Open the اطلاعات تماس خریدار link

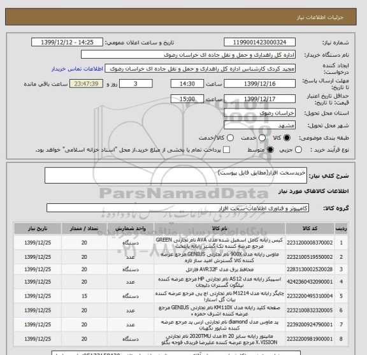coord(77,69)
